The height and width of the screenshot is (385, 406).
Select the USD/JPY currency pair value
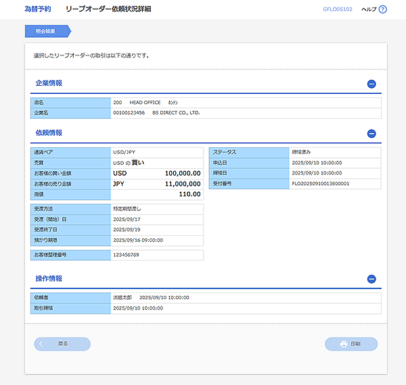124,152
